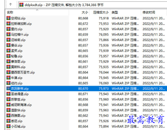Viewport: 167px width, 130px height.
Task: Select file name 莫斯科.zip
Action: click(x=18, y=67)
